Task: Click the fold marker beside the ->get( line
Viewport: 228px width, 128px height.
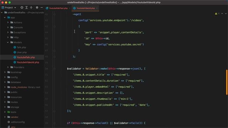Action: pyautogui.click(x=55, y=14)
